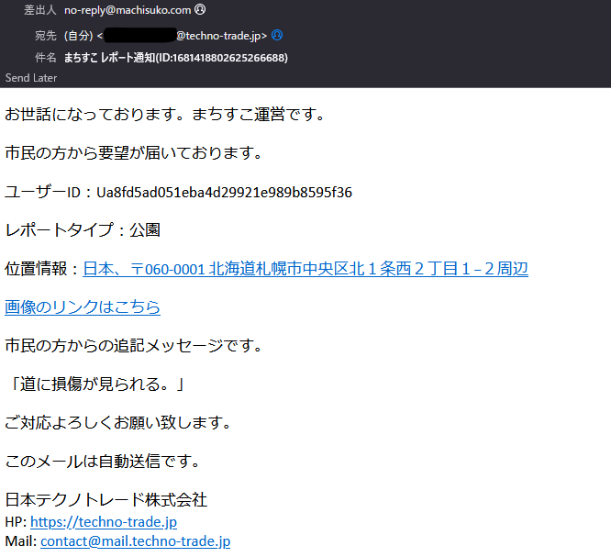This screenshot has width=611, height=557.
Task: Select the sender address no-reply@machisuko.com
Action: (128, 10)
